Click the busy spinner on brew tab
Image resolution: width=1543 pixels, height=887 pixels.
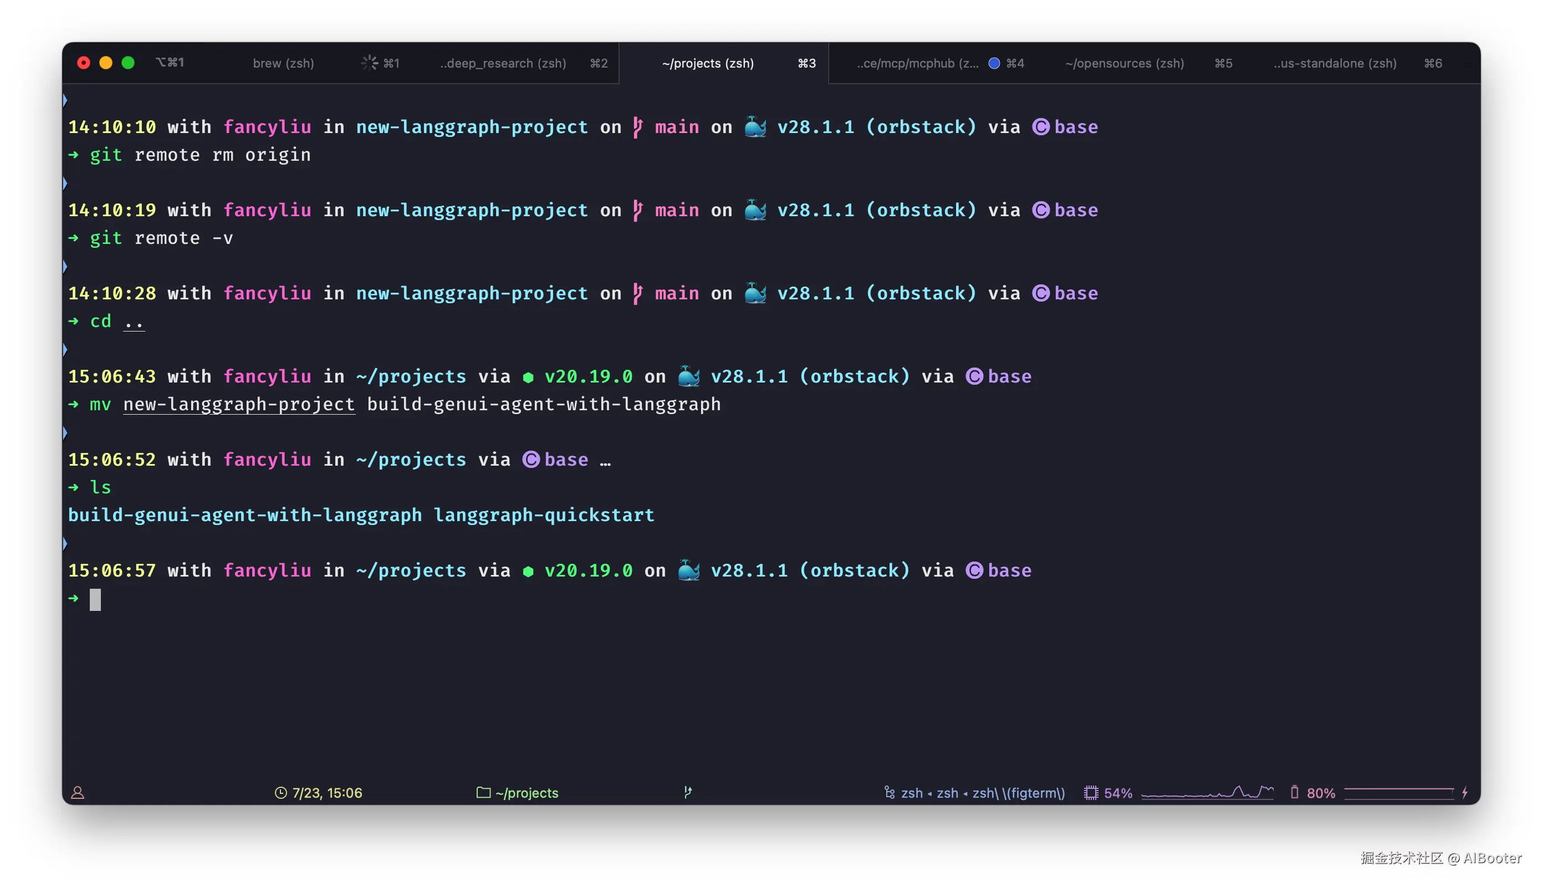pos(370,63)
